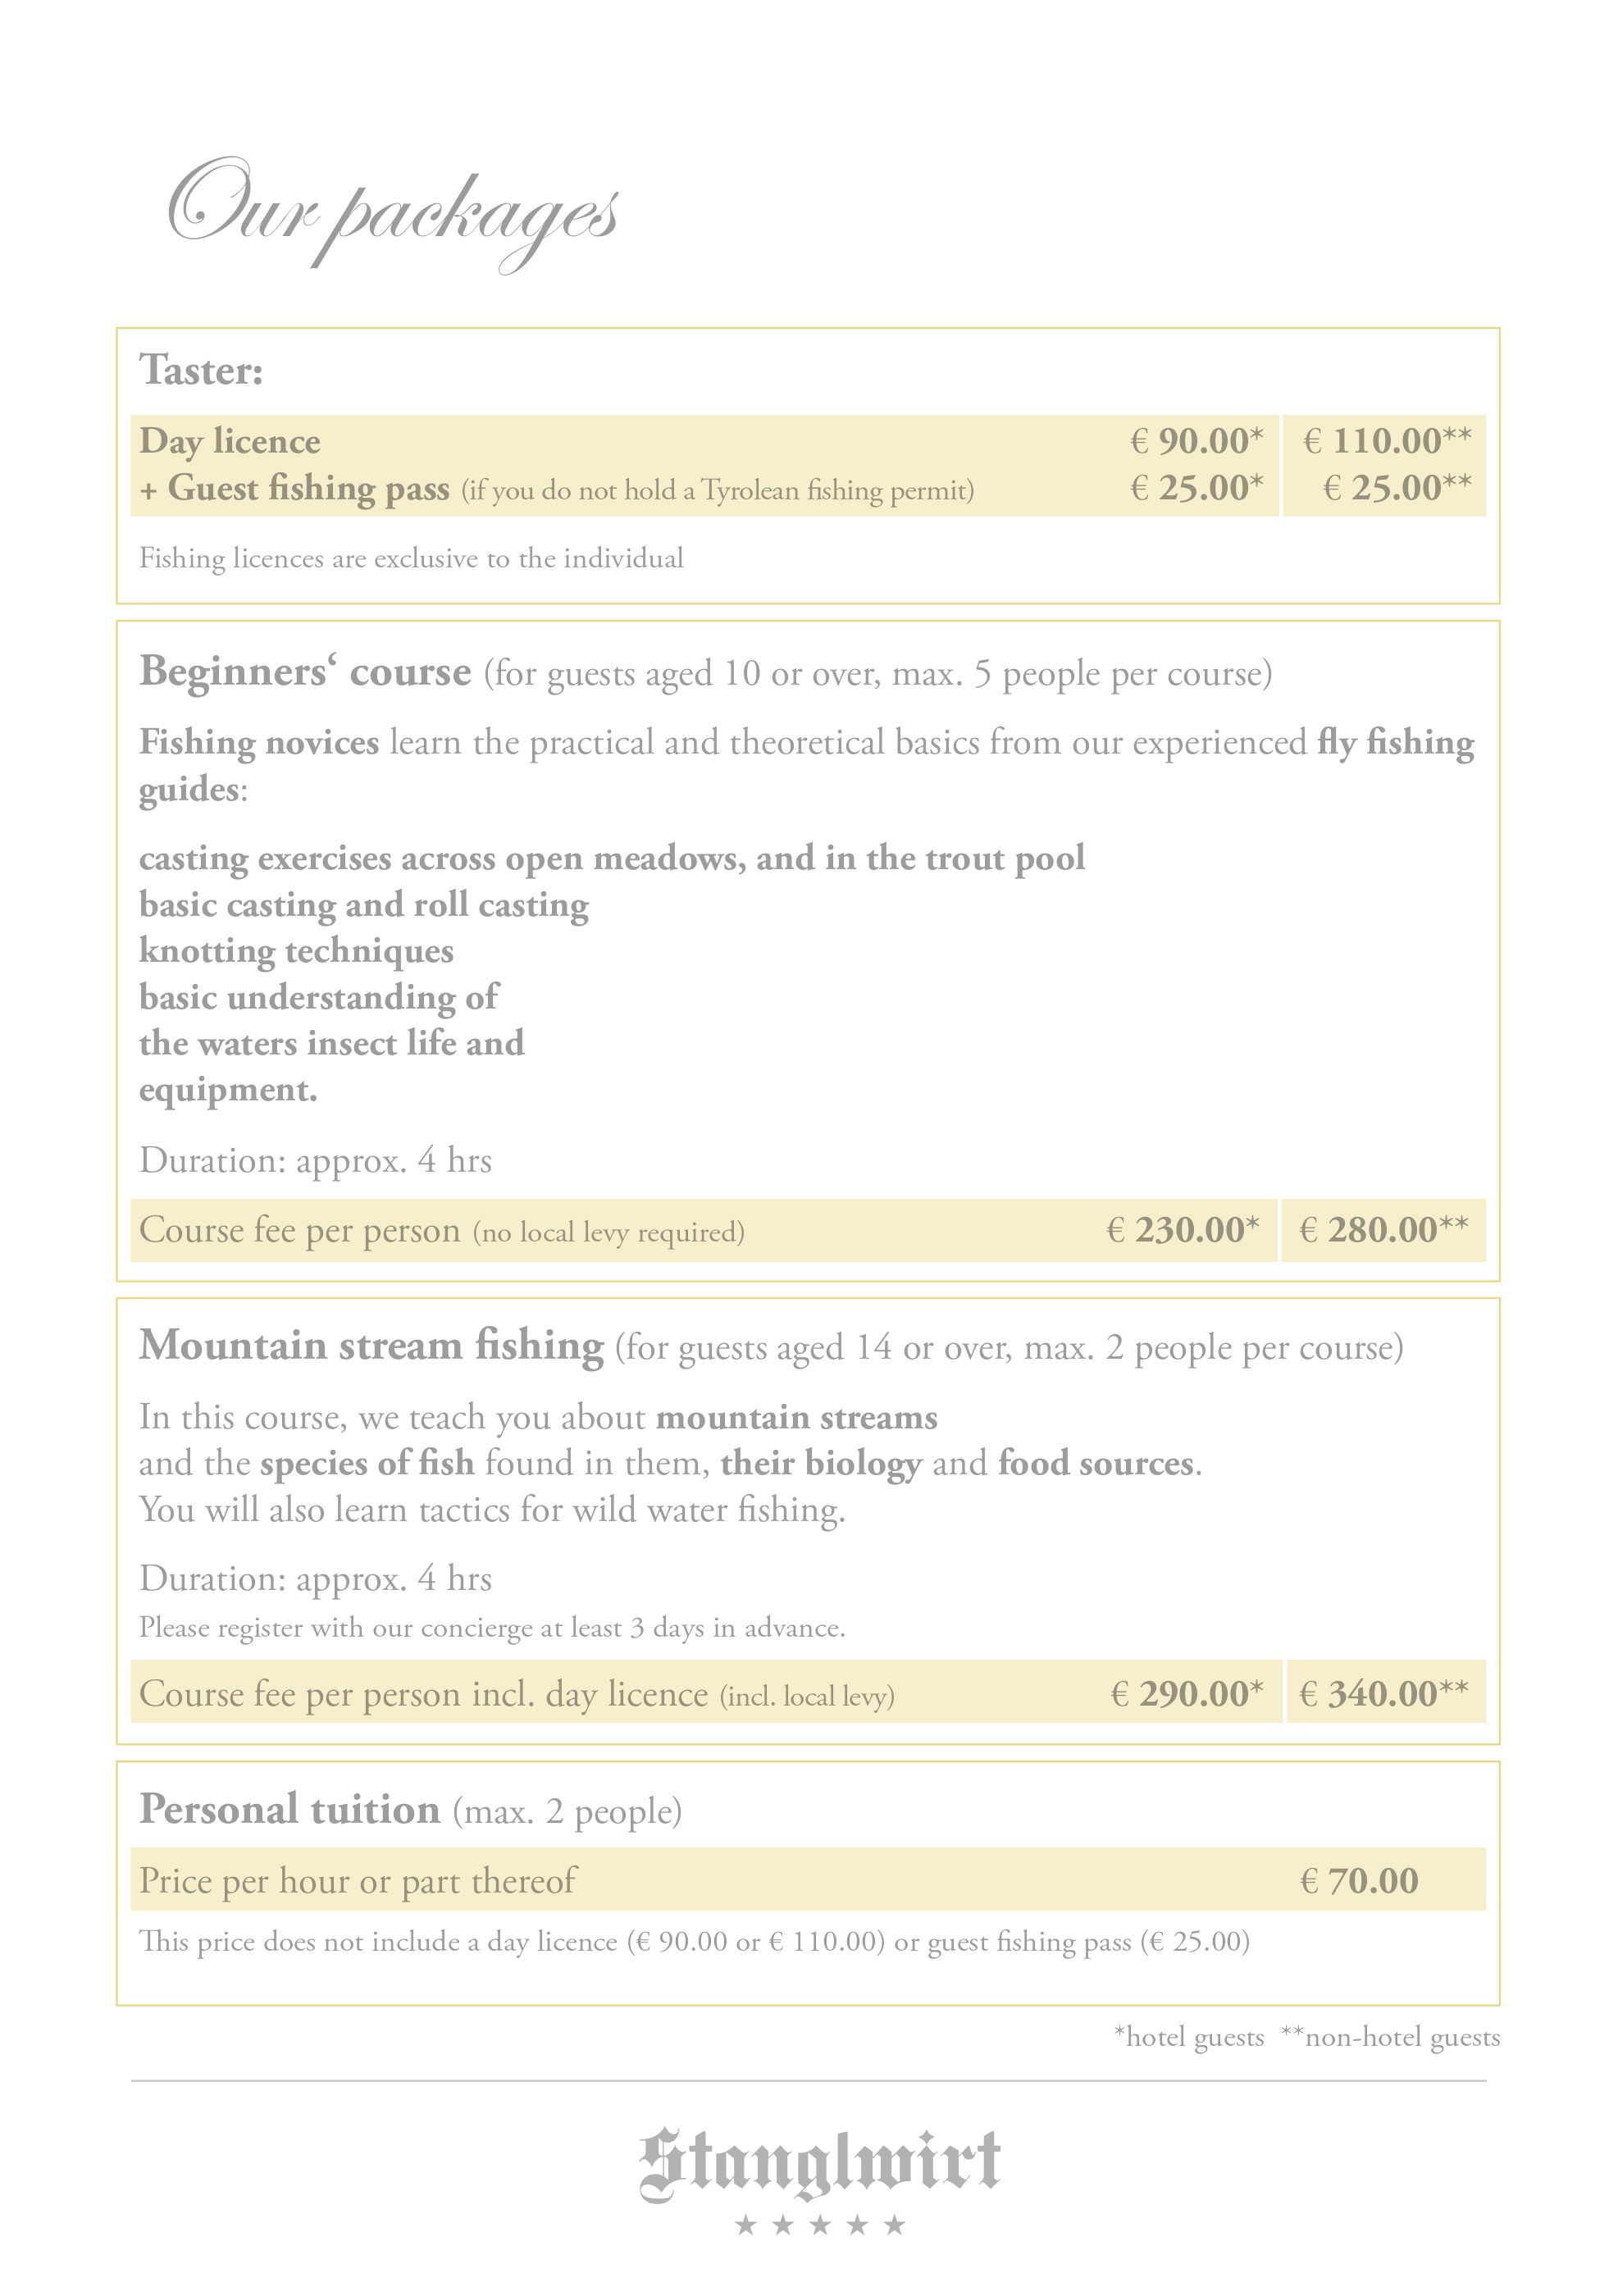
Task: Select the € 290.00 mountain stream fee
Action: pyautogui.click(x=1187, y=1694)
